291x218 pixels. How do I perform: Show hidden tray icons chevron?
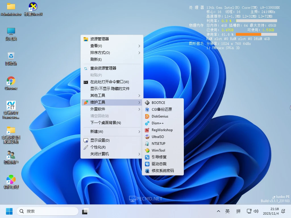pos(219,211)
